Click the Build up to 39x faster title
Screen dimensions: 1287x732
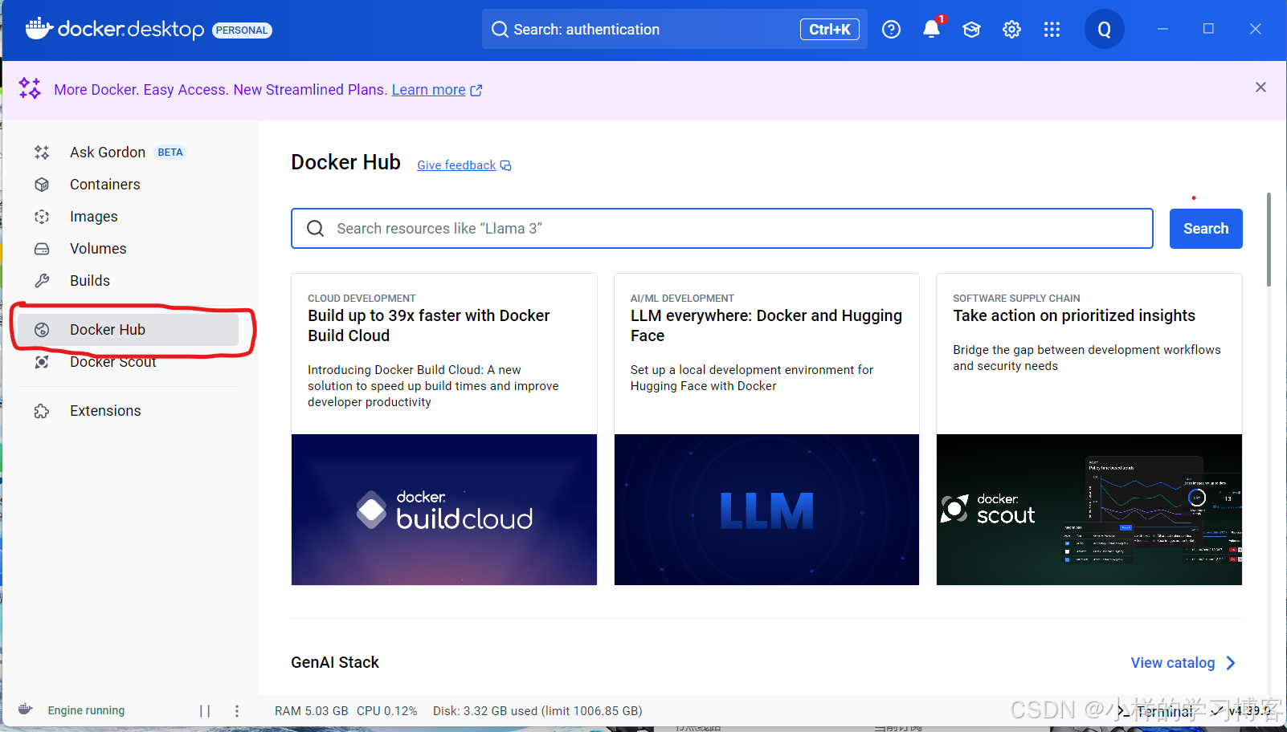[429, 326]
